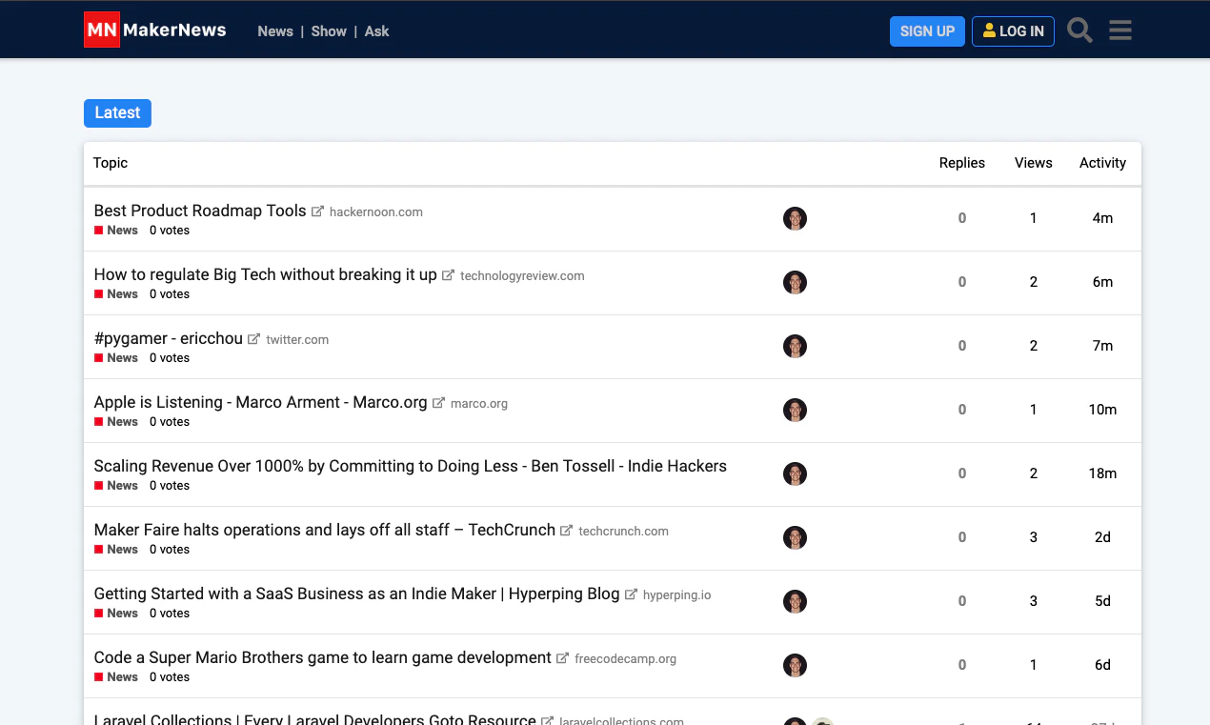Click the LOG IN button
Viewport: 1210px width, 725px height.
1013,31
